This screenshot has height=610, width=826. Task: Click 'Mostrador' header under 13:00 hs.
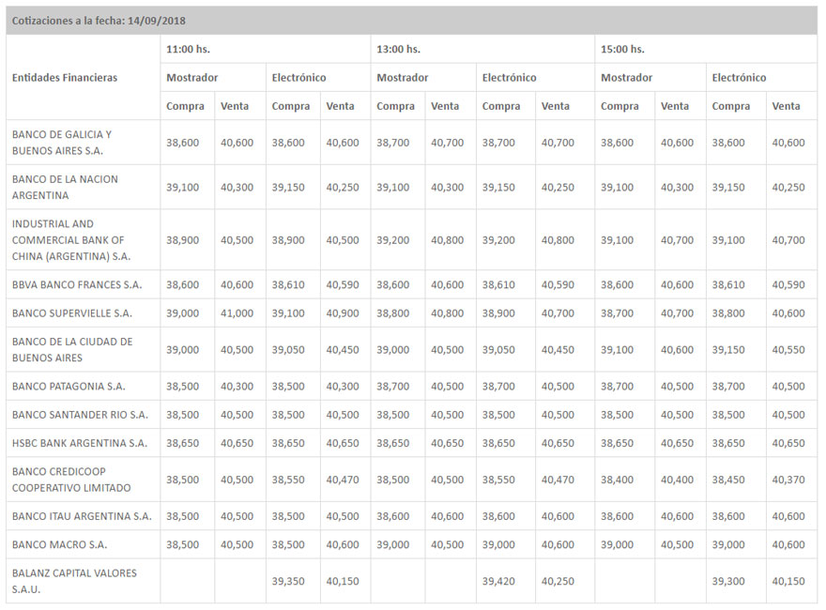[x=402, y=78]
